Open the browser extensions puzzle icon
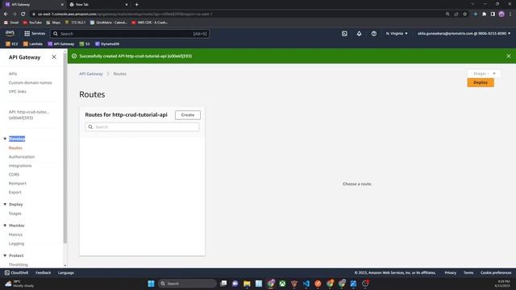Screen dimensions: 516x290 click(x=484, y=14)
